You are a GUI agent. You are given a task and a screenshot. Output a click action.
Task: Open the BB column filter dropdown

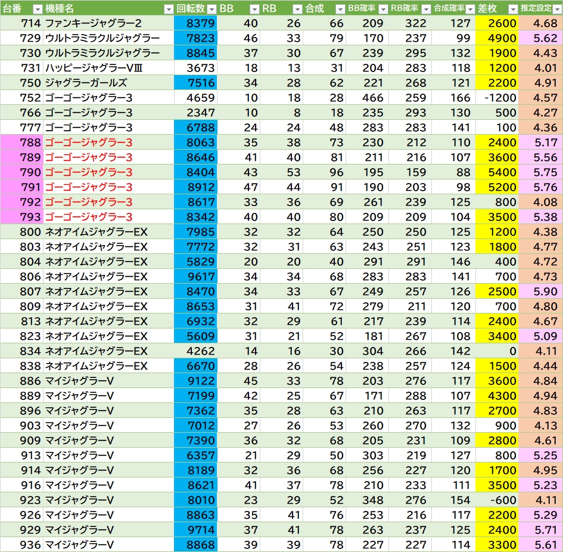pyautogui.click(x=254, y=9)
